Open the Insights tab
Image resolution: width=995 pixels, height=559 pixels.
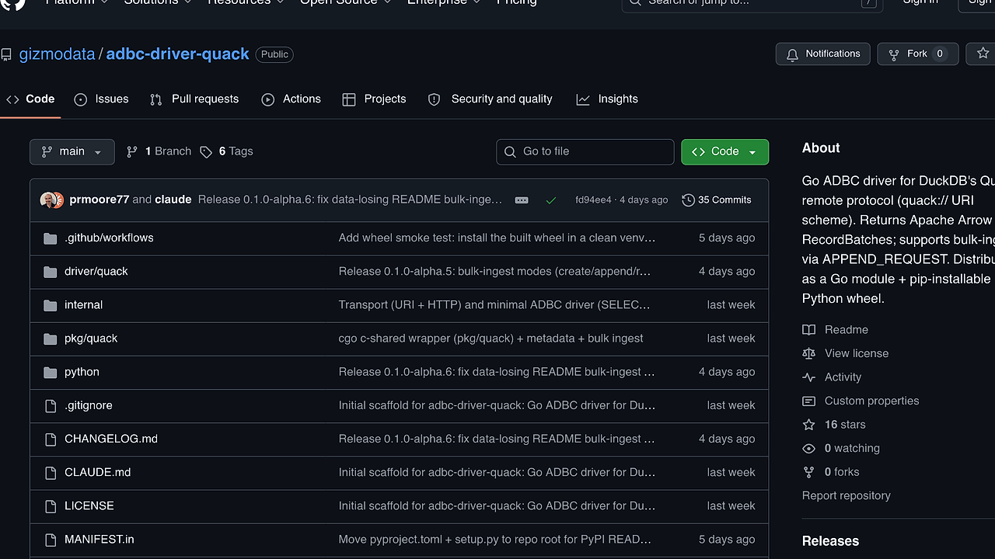607,99
